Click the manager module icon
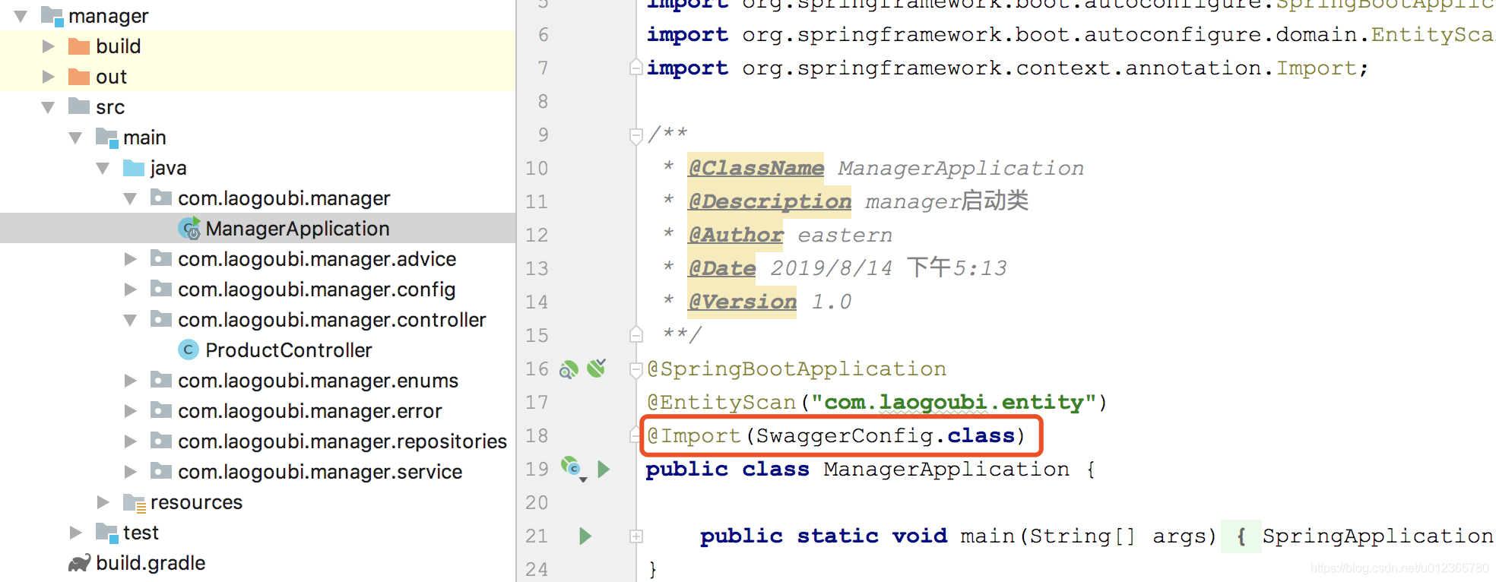The width and height of the screenshot is (1496, 582). 52,16
